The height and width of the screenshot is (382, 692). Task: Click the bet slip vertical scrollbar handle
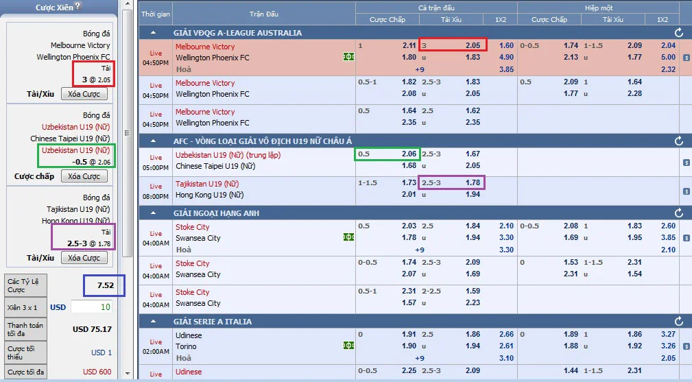(x=127, y=133)
